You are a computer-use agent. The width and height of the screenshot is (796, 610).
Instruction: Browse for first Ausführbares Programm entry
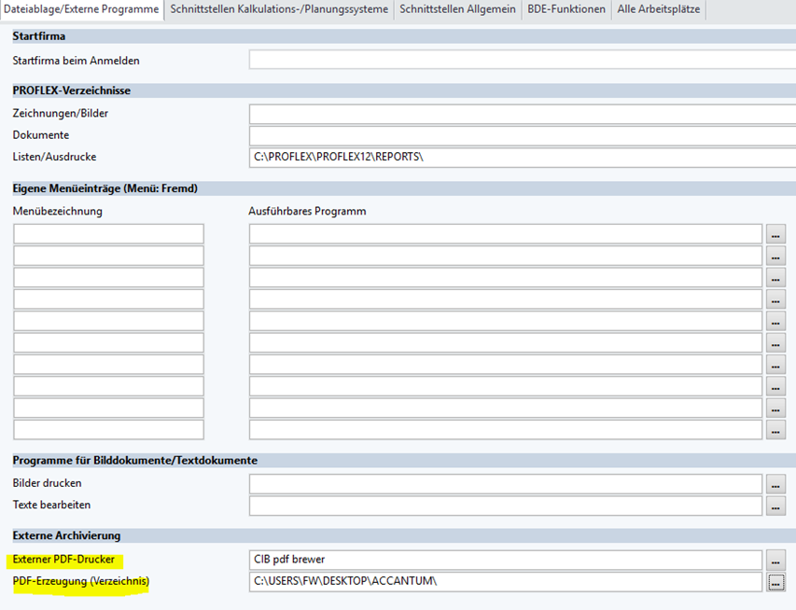(775, 234)
